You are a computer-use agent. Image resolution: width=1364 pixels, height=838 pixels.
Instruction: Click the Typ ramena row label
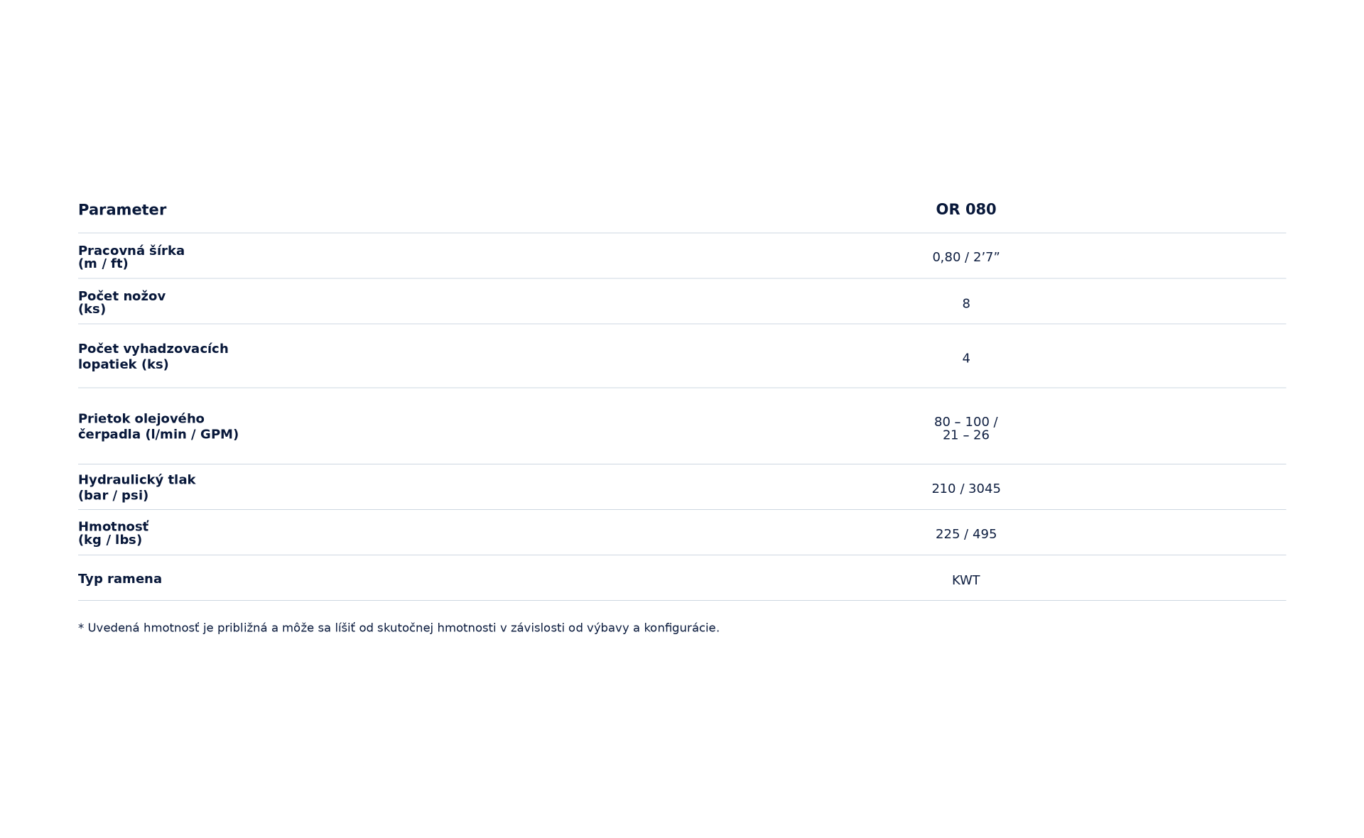(120, 579)
